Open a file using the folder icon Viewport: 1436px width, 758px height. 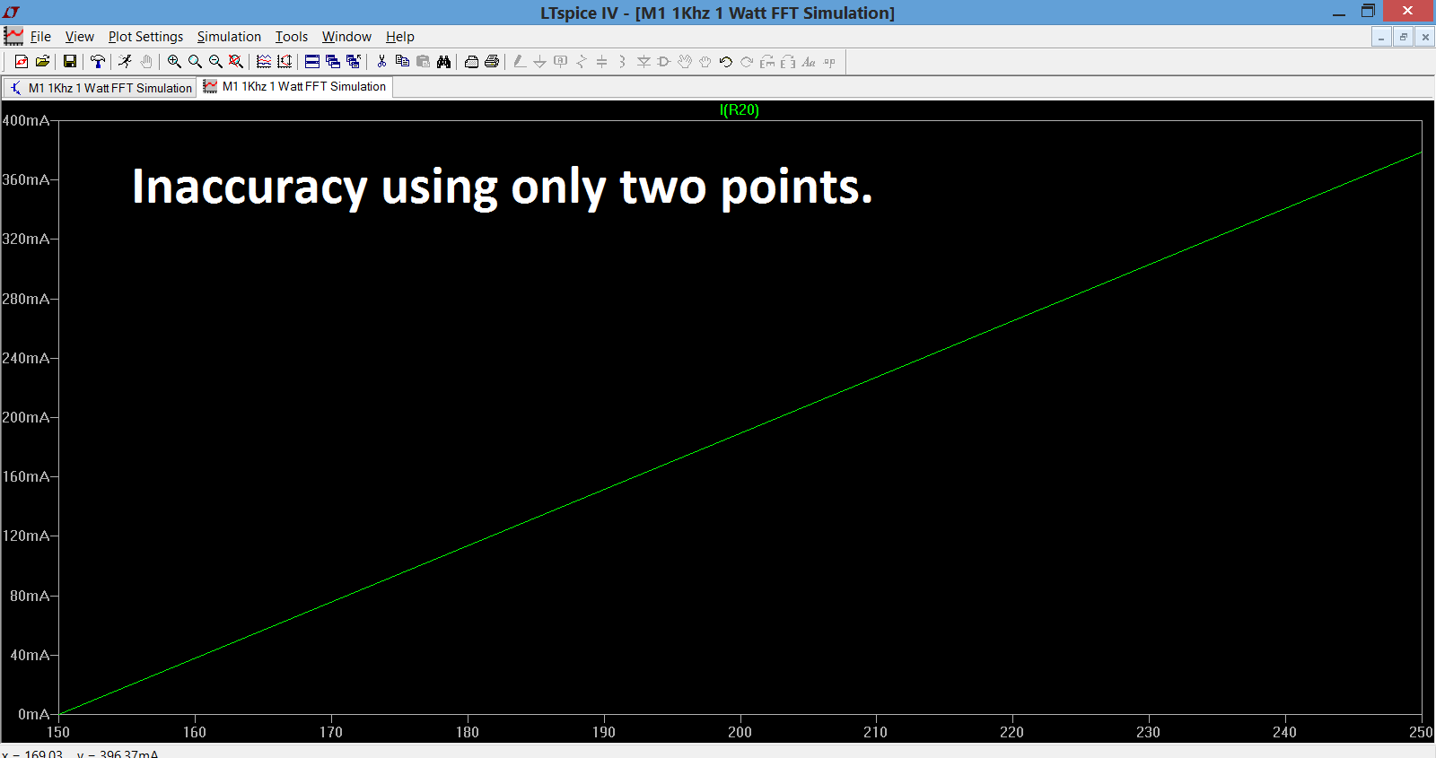click(x=42, y=61)
